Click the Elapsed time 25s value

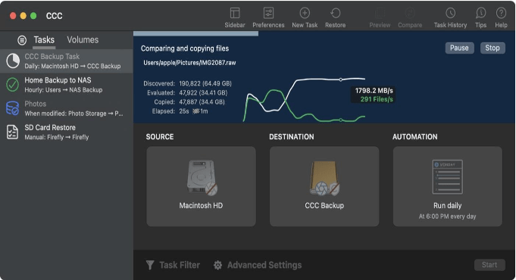point(184,111)
